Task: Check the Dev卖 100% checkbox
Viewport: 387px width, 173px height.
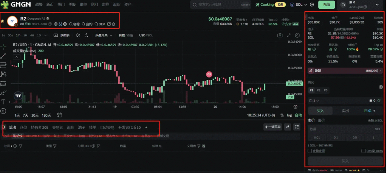Action: 363,151
